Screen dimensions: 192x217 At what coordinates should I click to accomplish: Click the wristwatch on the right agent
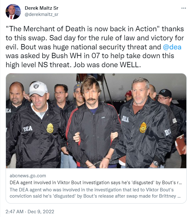point(156,163)
